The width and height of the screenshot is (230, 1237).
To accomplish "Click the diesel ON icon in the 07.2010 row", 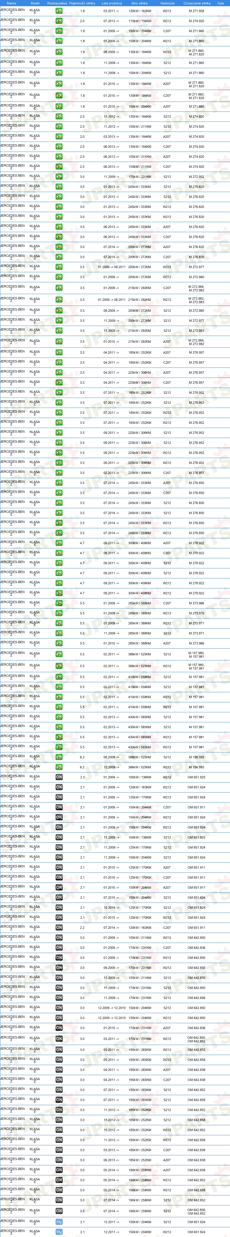I will pyautogui.click(x=59, y=898).
